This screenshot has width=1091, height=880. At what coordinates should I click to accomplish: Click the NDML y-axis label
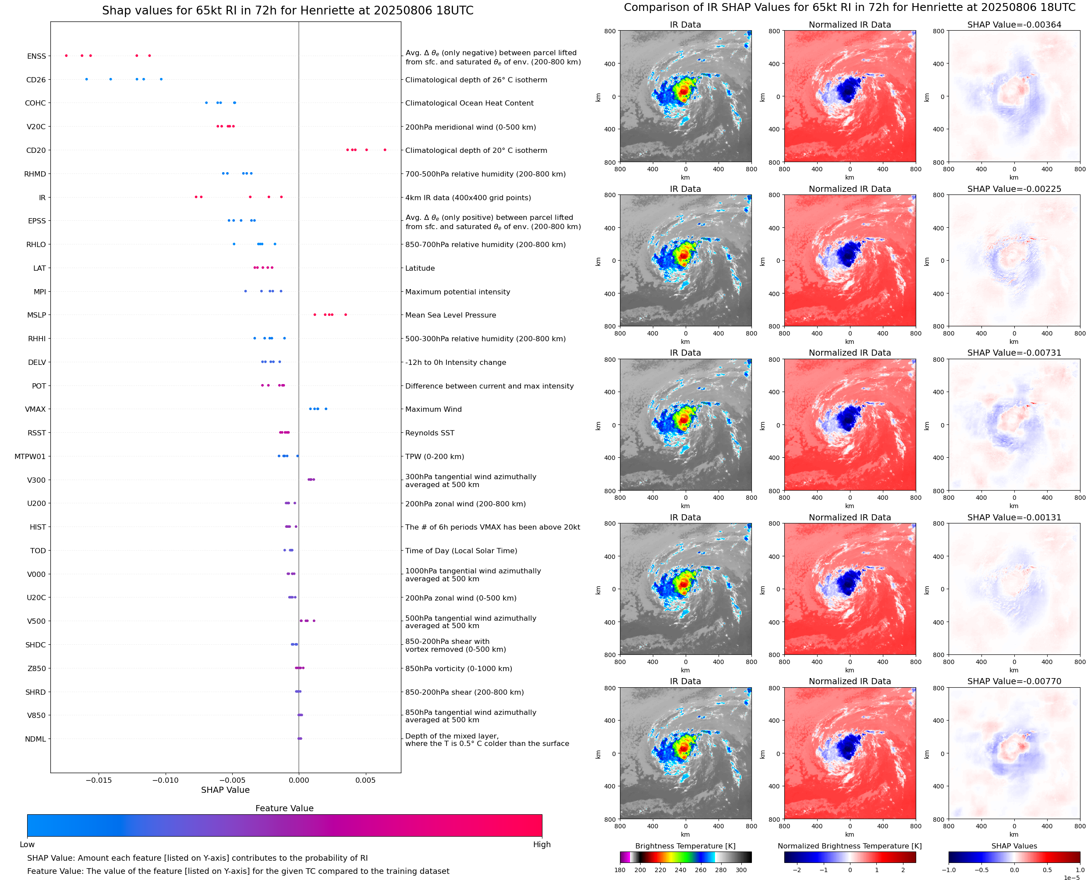[35, 739]
